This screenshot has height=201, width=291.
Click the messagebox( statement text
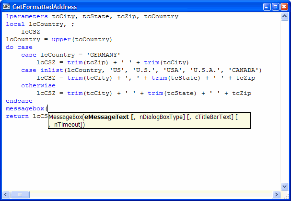click(26, 108)
